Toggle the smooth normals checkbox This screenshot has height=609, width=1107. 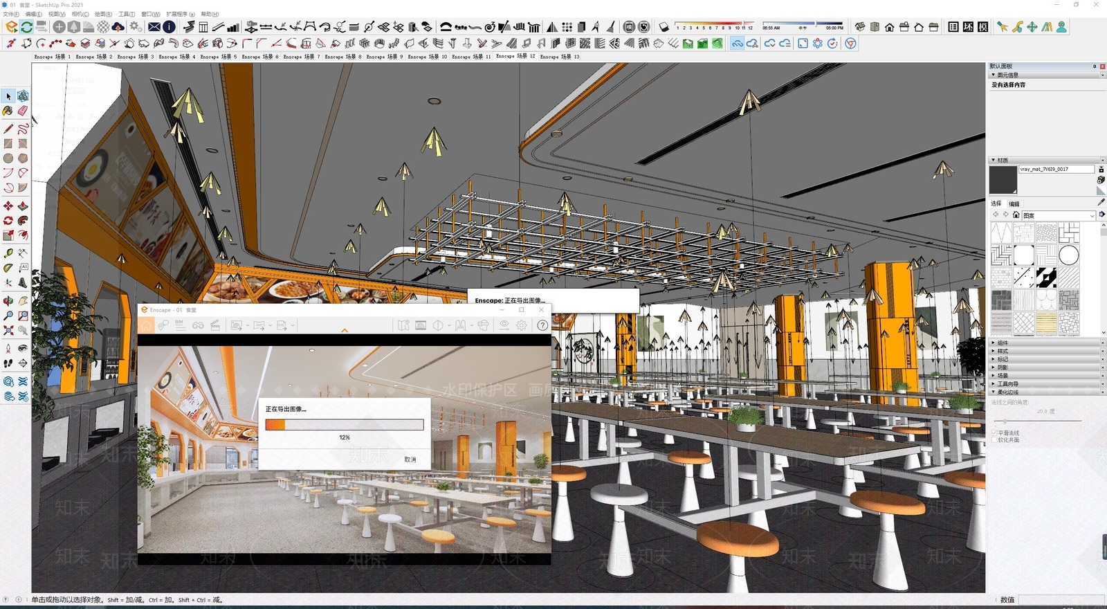pos(994,433)
